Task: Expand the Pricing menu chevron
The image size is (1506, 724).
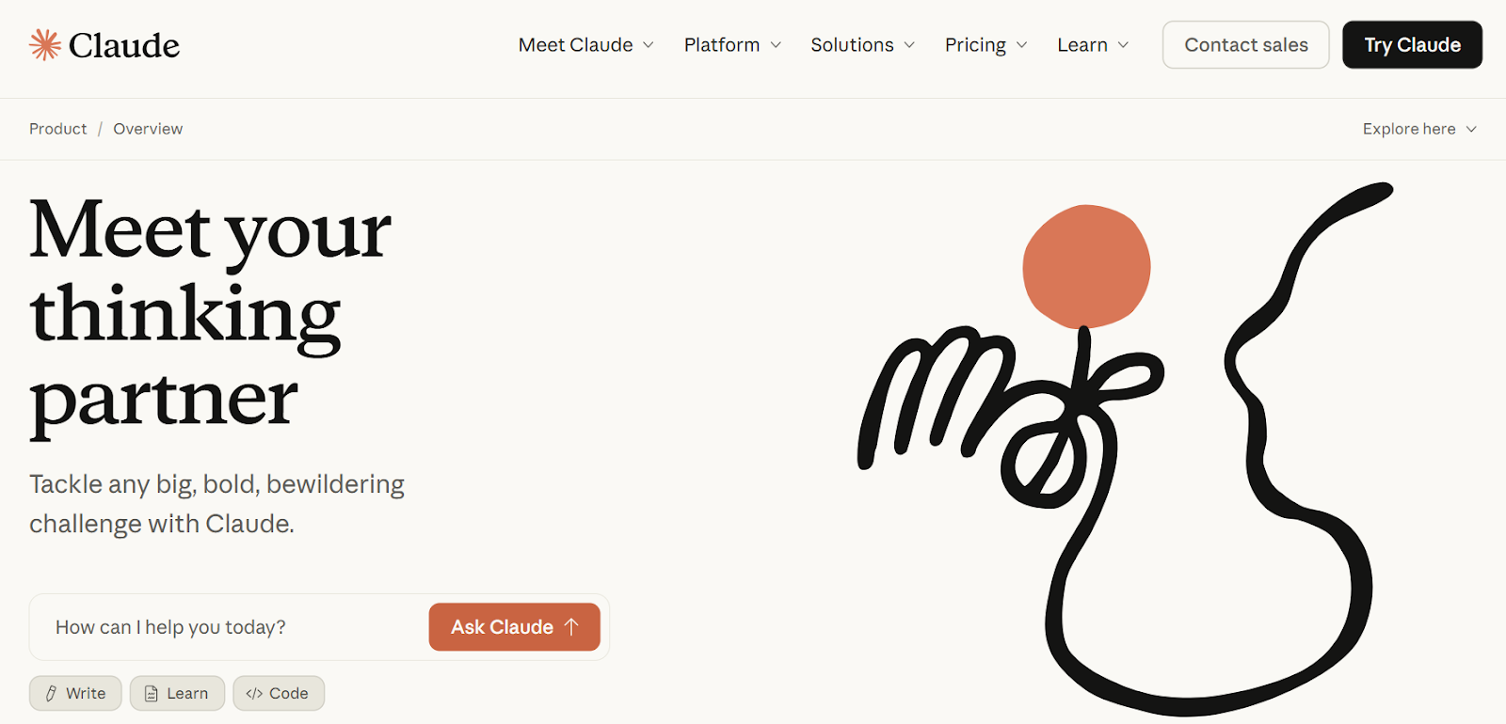Action: click(1022, 45)
